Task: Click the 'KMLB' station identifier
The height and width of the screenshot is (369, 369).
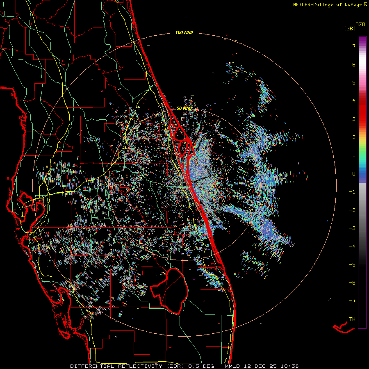Action: pyautogui.click(x=232, y=366)
